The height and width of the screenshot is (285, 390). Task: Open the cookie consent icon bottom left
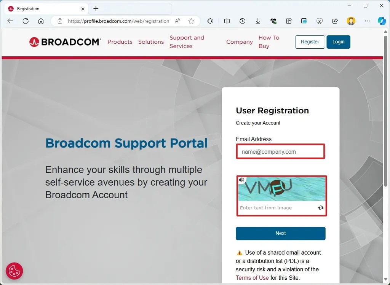[14, 271]
